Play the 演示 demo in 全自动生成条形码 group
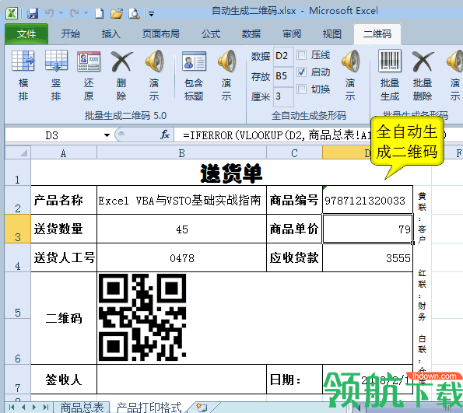The height and width of the screenshot is (413, 463). 350,75
